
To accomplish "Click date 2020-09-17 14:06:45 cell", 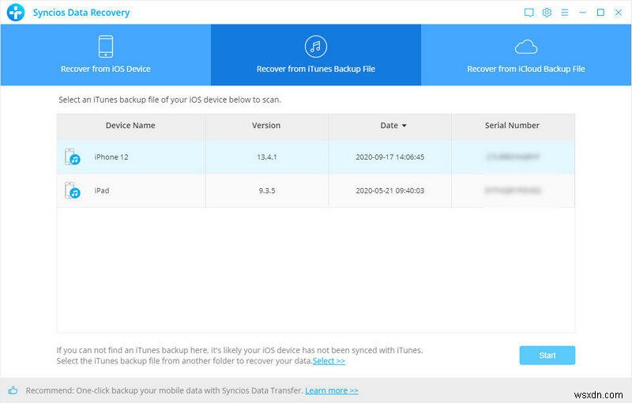I will [x=389, y=157].
